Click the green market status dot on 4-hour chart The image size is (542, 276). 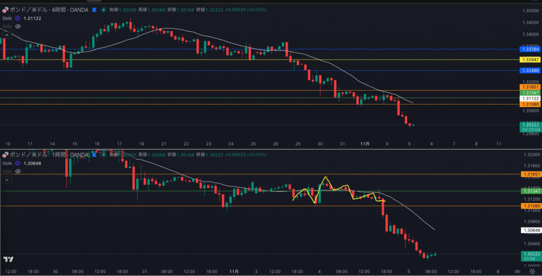tap(103, 10)
